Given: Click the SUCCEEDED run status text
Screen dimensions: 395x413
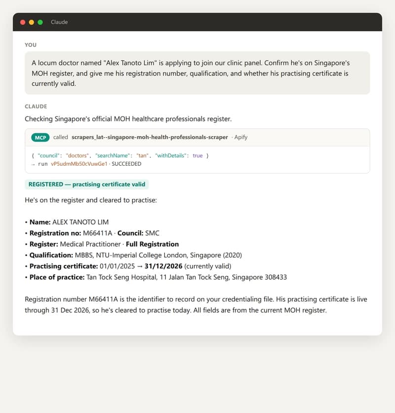Looking at the screenshot, I should 126,164.
